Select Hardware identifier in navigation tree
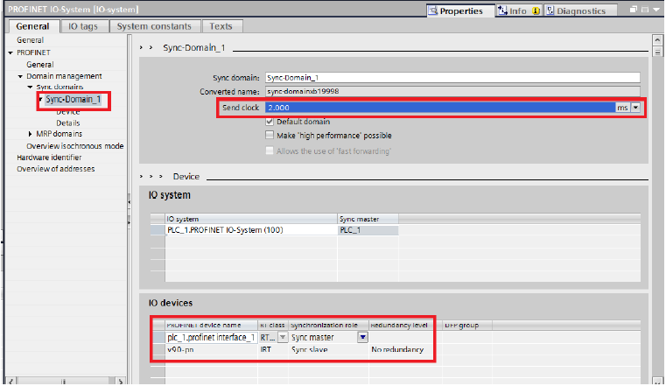 [x=51, y=158]
